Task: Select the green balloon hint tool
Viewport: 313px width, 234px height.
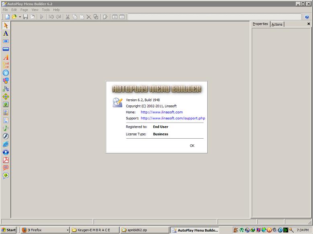Action: point(6,175)
